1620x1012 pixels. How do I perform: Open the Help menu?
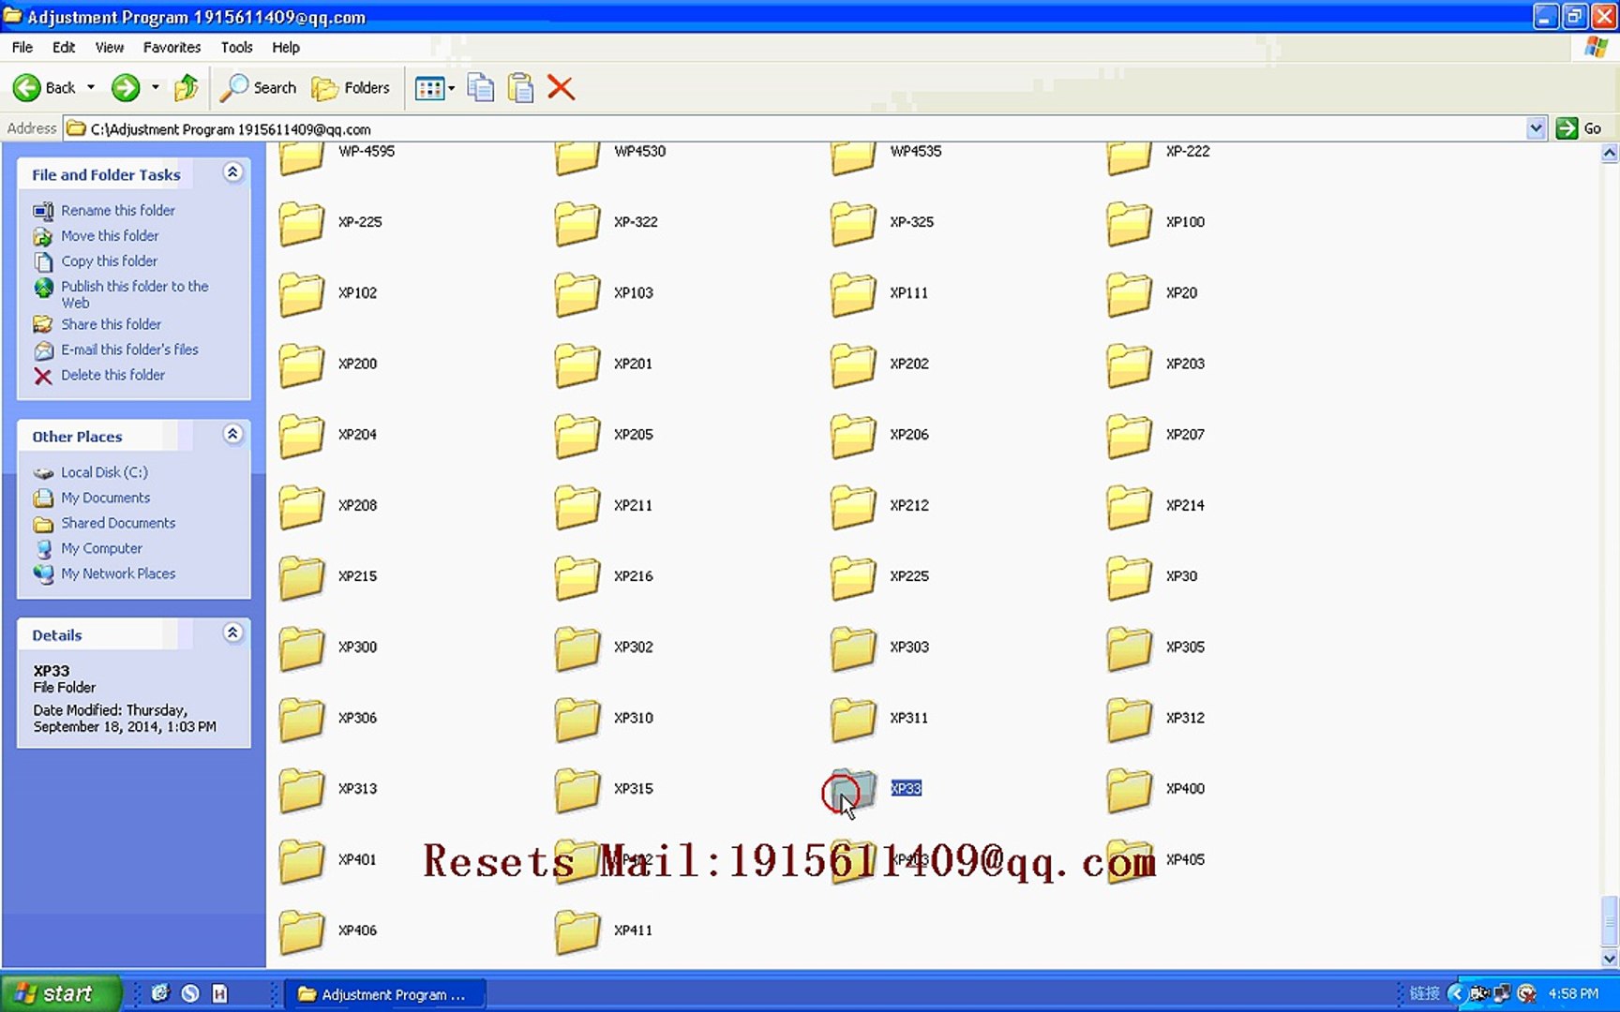coord(286,47)
